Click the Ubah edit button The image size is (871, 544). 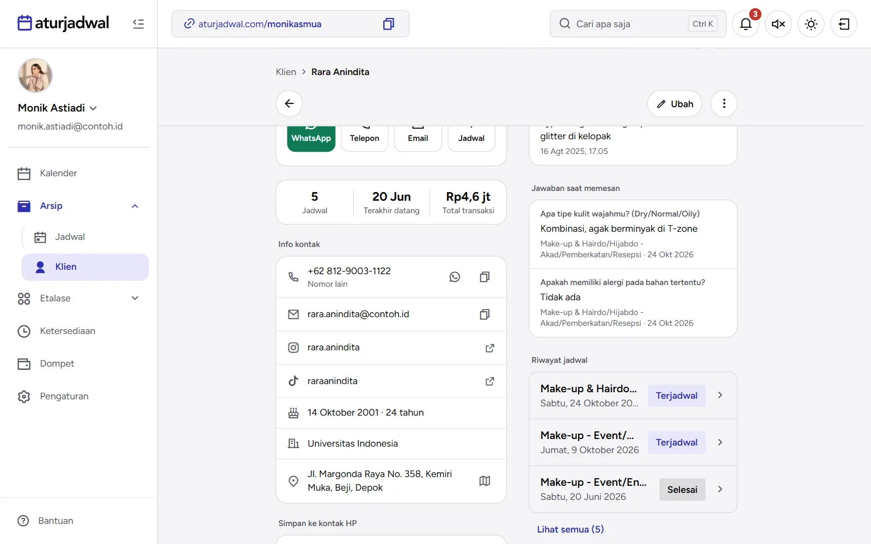point(674,103)
